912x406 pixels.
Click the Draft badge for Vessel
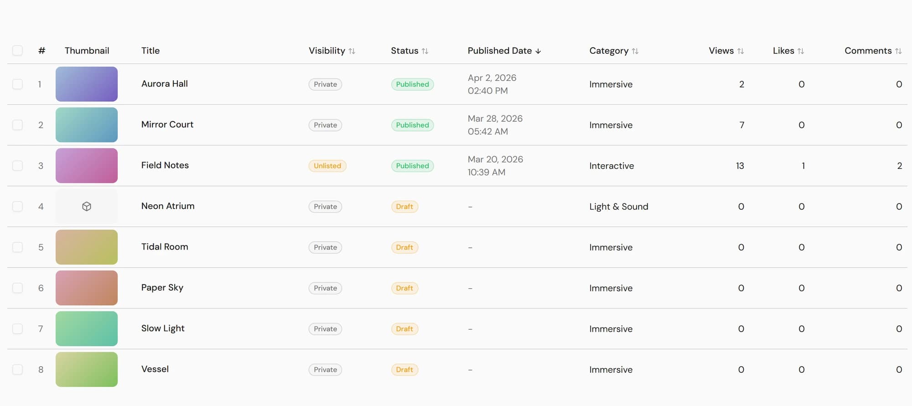[404, 370]
